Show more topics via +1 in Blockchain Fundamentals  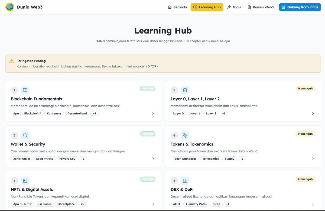[95, 113]
